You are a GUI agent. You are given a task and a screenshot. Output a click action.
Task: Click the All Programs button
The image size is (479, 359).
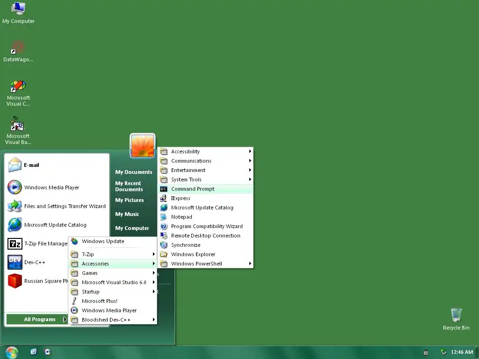(36, 319)
